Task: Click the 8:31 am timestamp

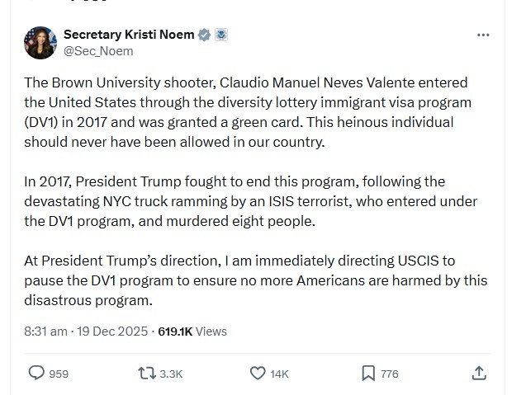Action: pyautogui.click(x=45, y=332)
